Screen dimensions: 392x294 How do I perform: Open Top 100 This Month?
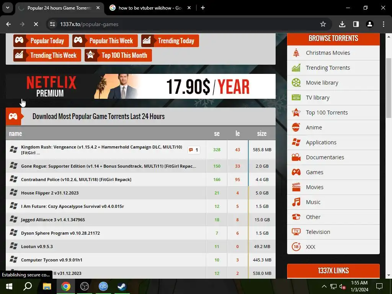click(x=118, y=55)
